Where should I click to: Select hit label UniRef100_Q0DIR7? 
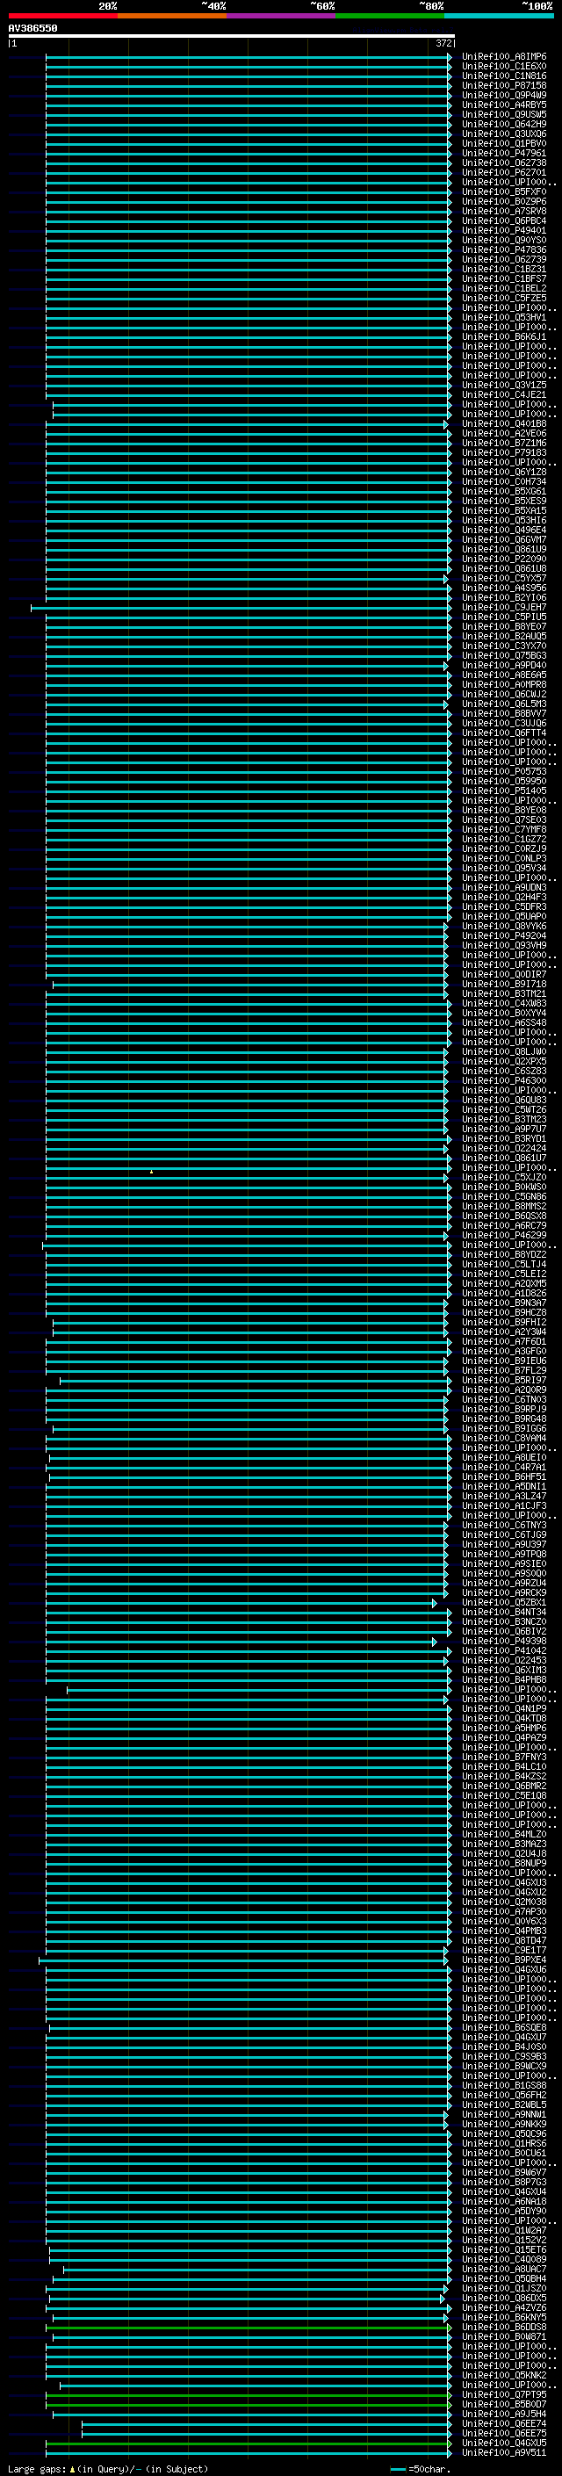pyautogui.click(x=503, y=975)
